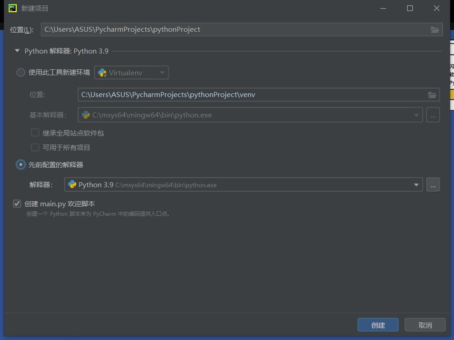The height and width of the screenshot is (340, 454).
Task: Click Python icon in interpreter combo box
Action: pos(72,185)
